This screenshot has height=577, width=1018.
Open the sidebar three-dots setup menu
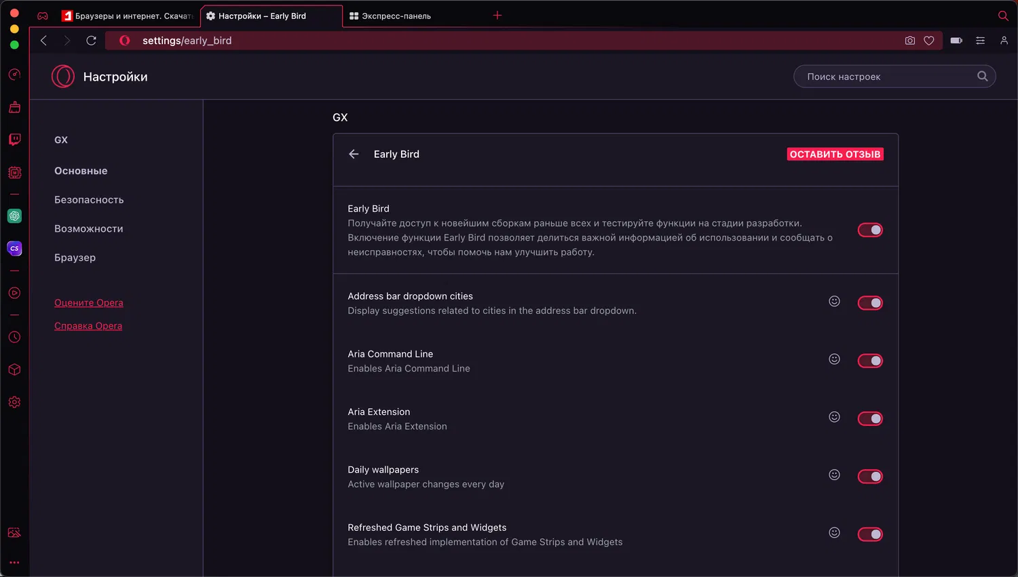pyautogui.click(x=14, y=562)
